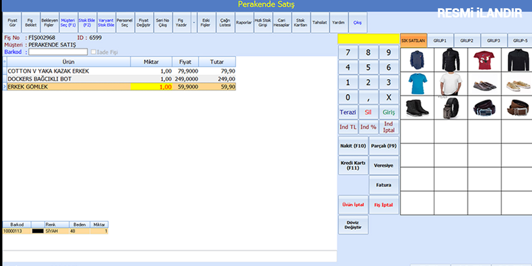Click the Kredi Kartı (F11) button
532x266 pixels.
click(353, 165)
